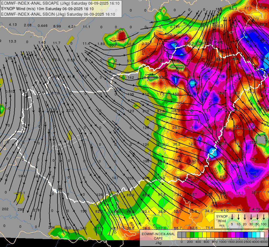Click the 123 value on the map
This screenshot has height=247, width=269.
(x=131, y=111)
